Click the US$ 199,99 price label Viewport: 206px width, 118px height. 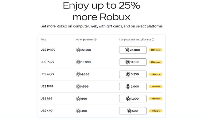(x=48, y=50)
